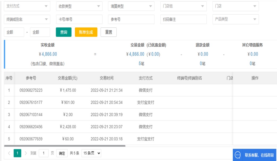Image resolution: width=277 pixels, height=161 pixels.
Task: Change the 15条/页 page size selector
Action: [x=91, y=153]
